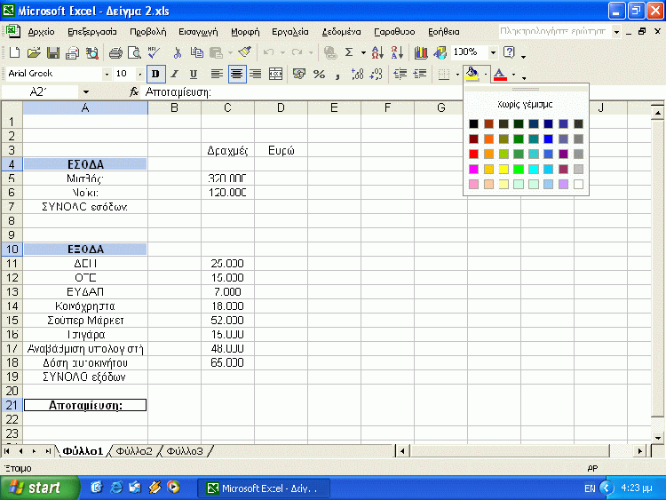Open the Εισαγωγή menu
Screen dimensions: 666x500
tap(198, 32)
